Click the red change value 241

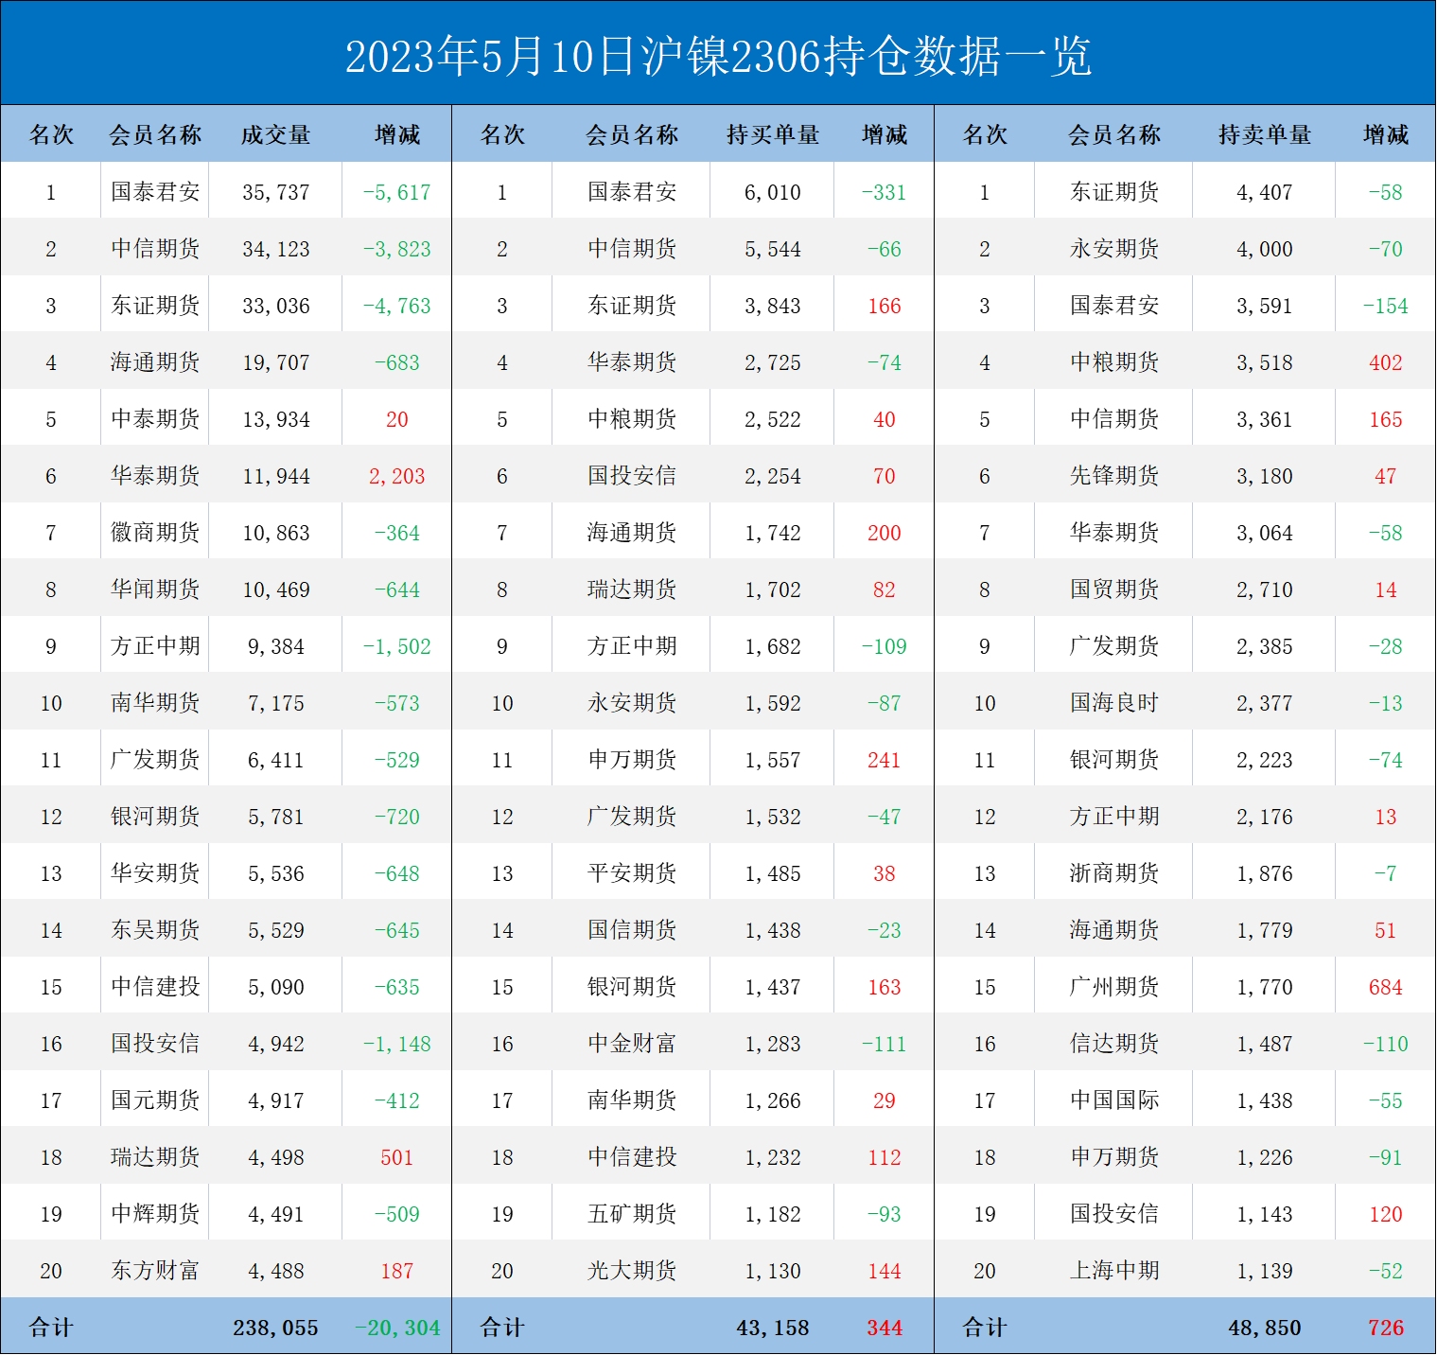click(x=884, y=760)
